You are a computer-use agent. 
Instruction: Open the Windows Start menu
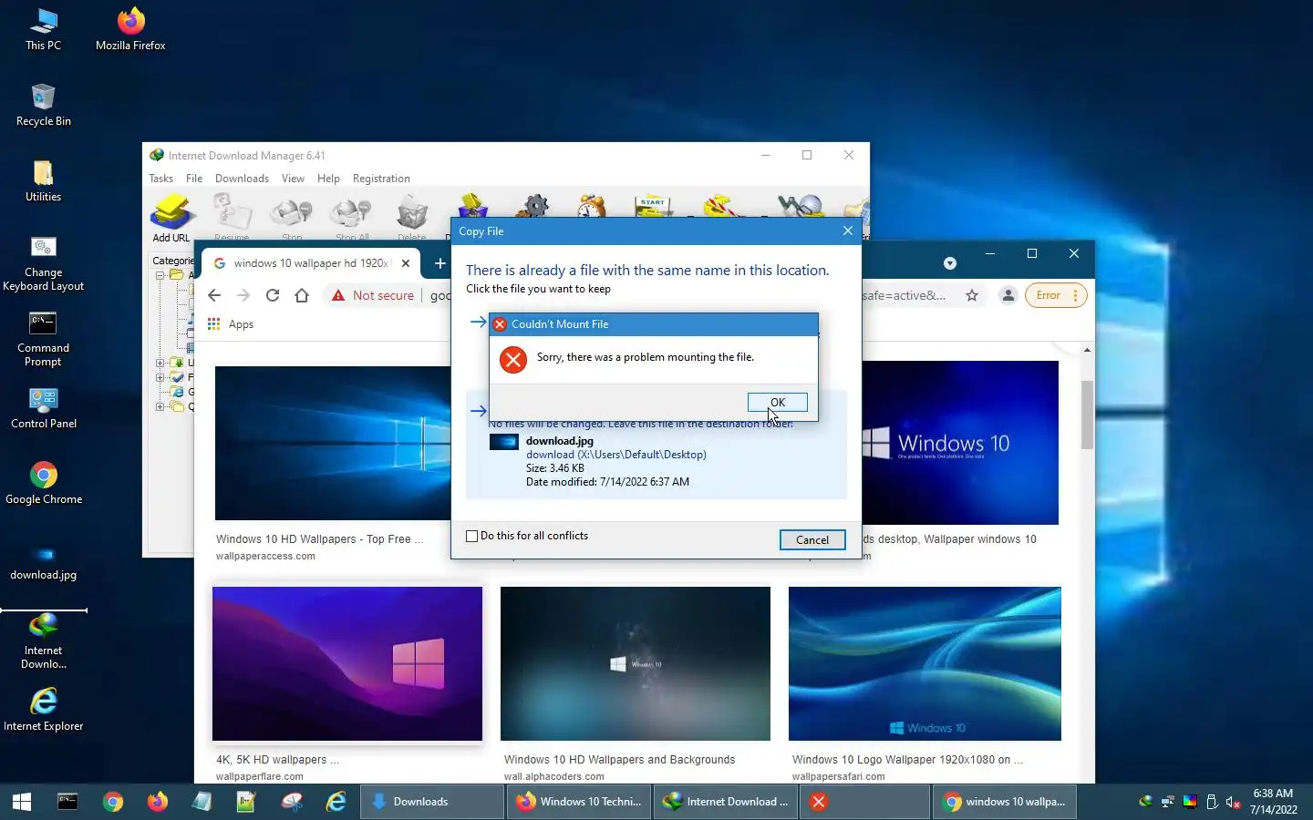click(x=22, y=802)
